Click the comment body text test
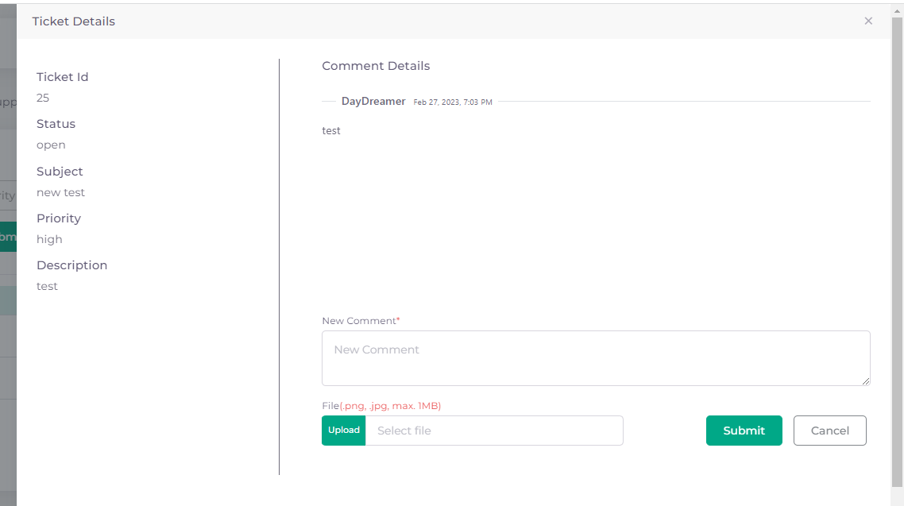 click(331, 131)
